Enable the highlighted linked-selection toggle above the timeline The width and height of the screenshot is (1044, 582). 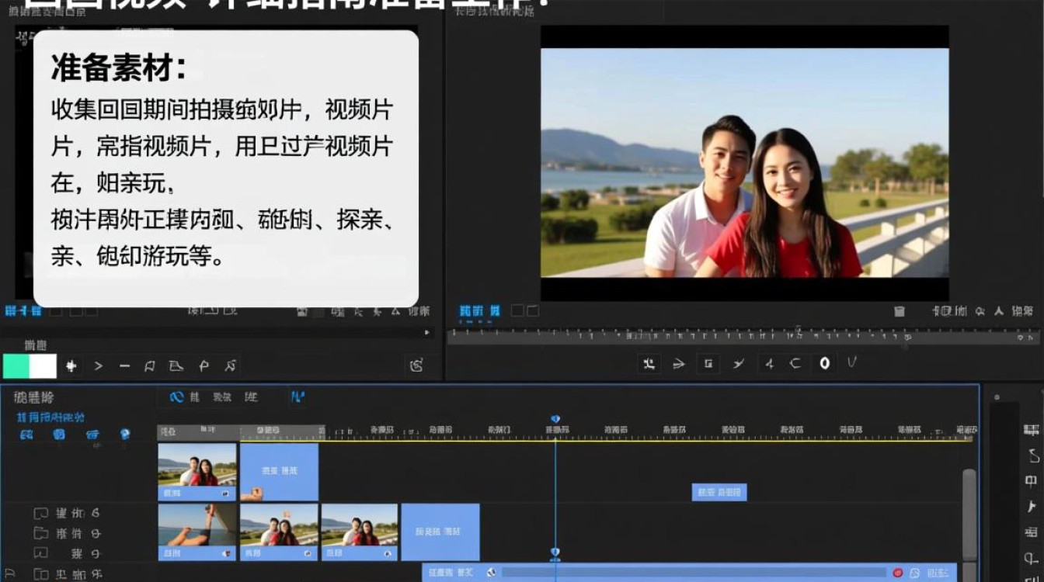[176, 397]
